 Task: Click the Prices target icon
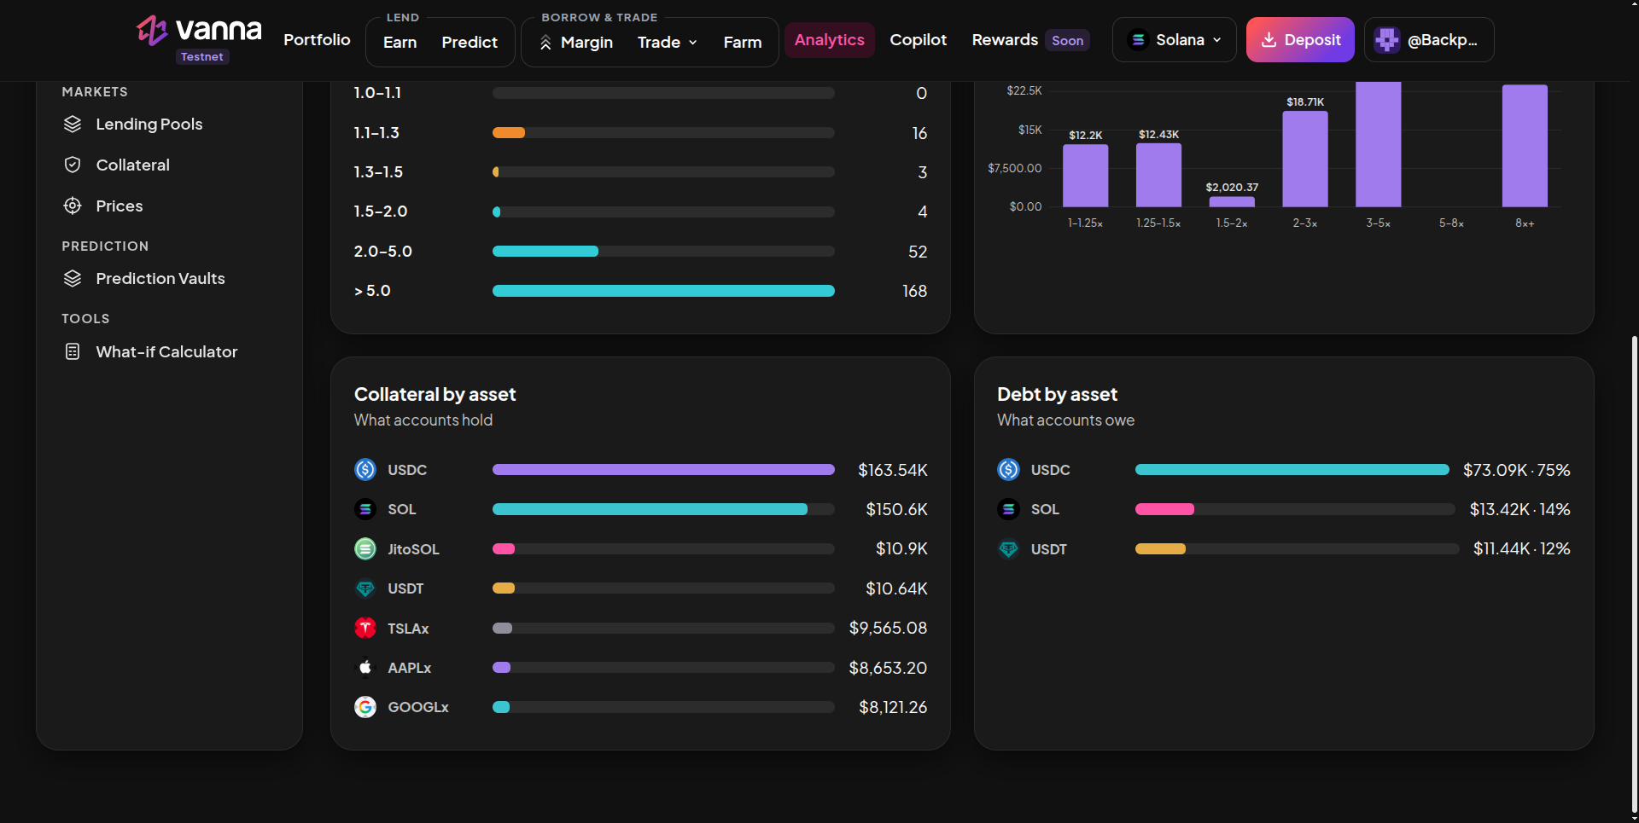73,206
